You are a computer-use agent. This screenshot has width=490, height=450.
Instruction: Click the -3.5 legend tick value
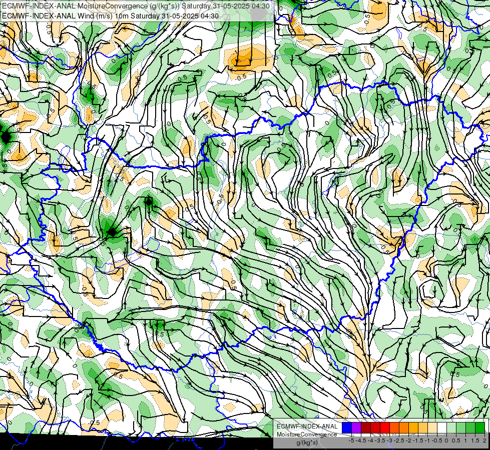click(x=380, y=440)
